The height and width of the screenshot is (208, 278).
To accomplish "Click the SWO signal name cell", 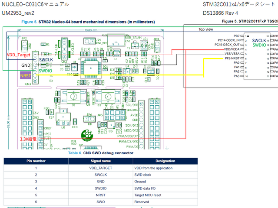I will 100,202.
